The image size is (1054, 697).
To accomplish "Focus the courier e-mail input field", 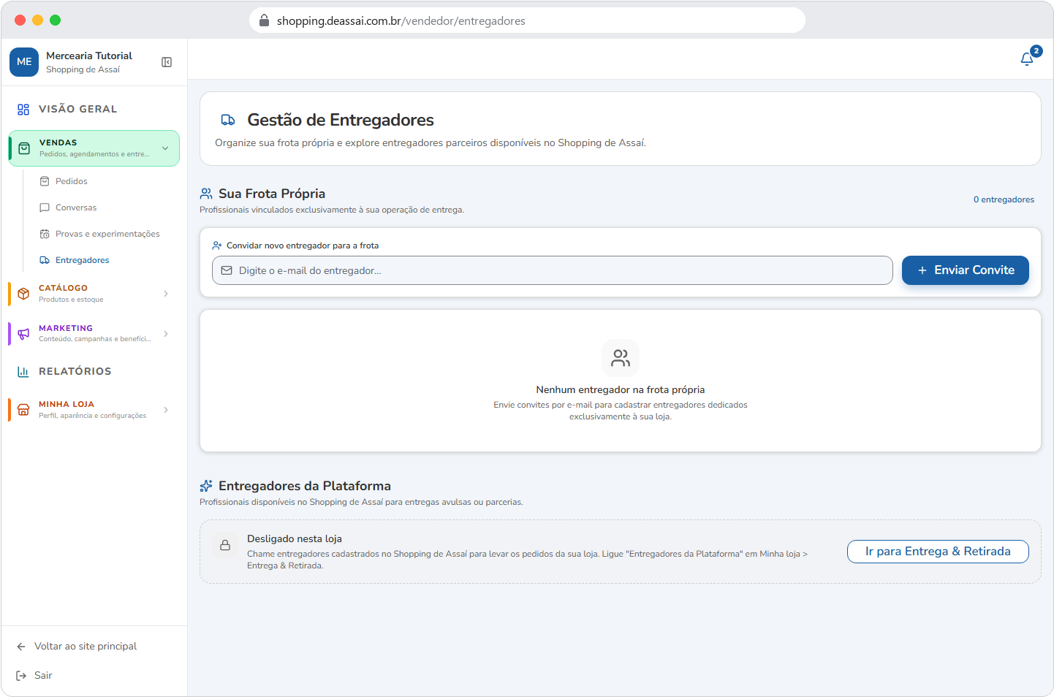I will (x=553, y=270).
